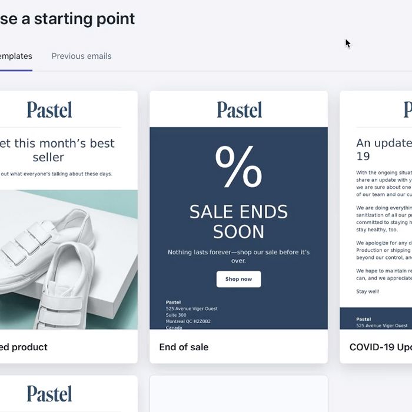Click Pastel logo in COVID-19 update template

pos(407,109)
